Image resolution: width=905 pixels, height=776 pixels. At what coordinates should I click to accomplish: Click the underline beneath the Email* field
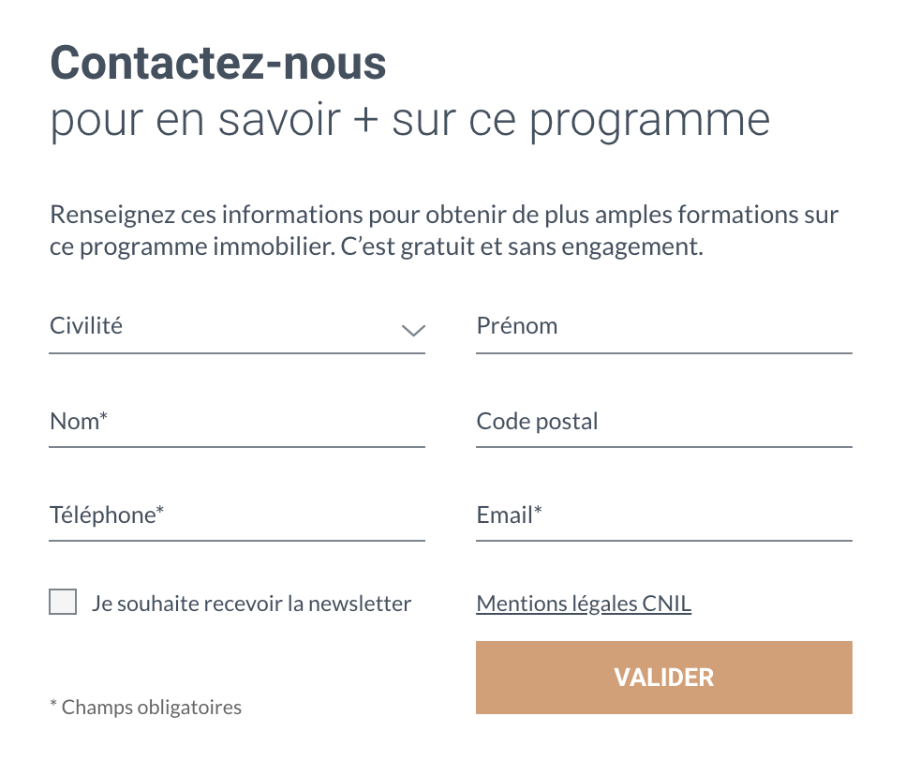click(x=663, y=541)
